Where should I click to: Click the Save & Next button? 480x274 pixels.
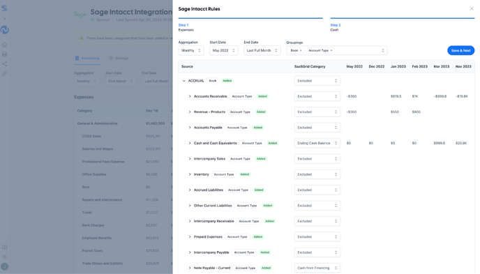coord(460,50)
